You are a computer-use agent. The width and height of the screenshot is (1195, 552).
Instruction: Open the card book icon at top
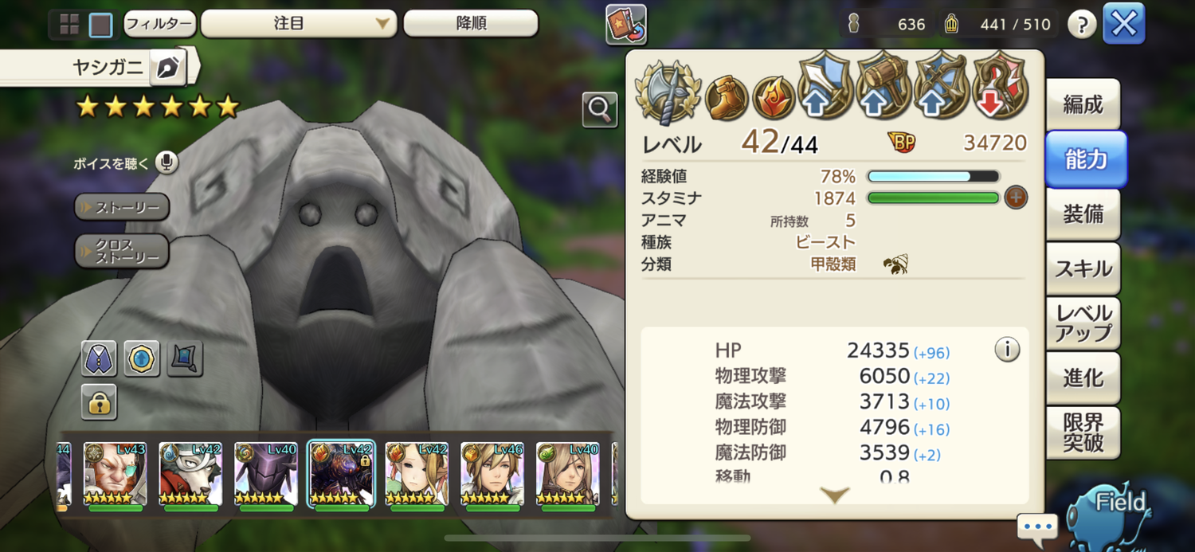tap(626, 25)
